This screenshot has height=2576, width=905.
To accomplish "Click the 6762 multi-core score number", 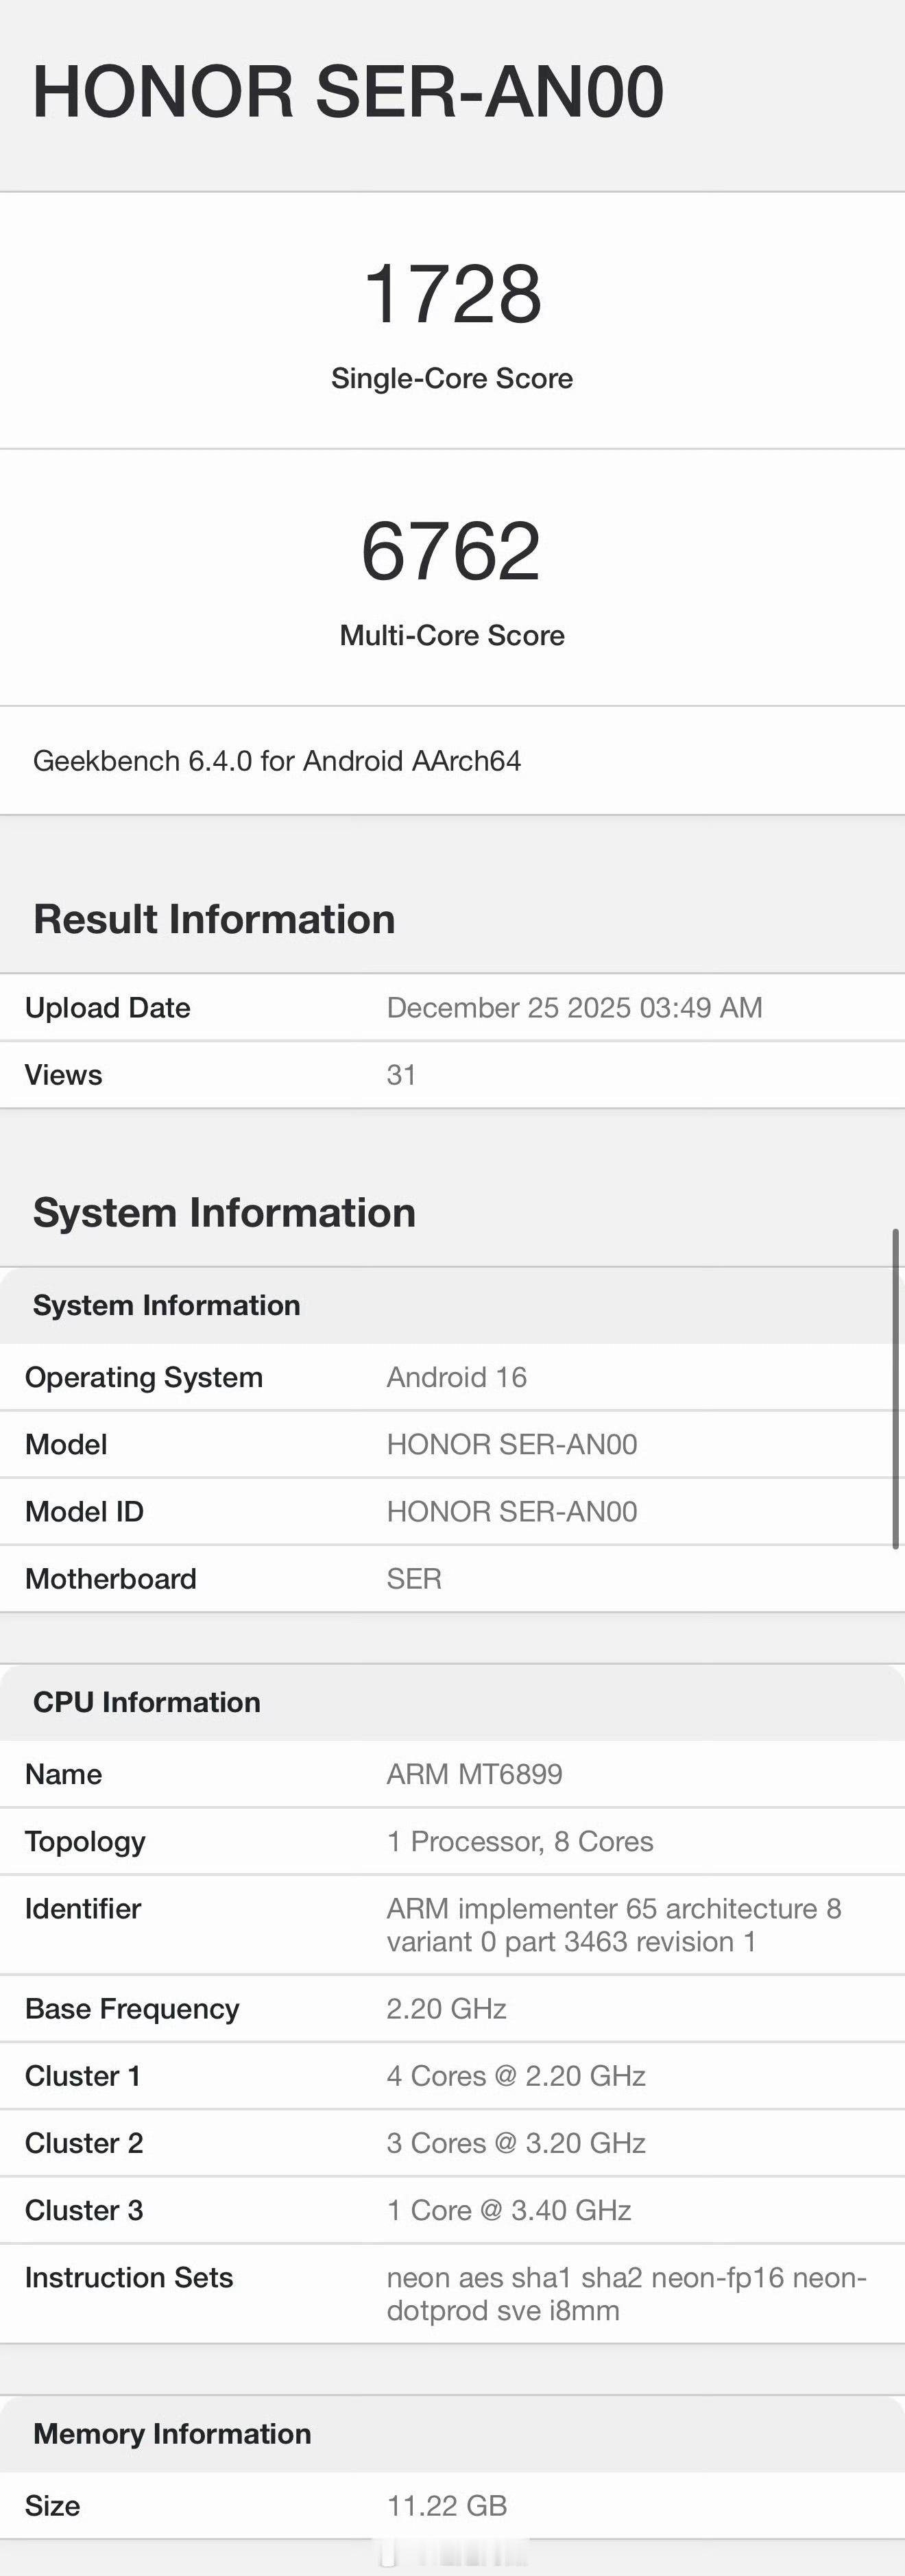I will pos(451,551).
